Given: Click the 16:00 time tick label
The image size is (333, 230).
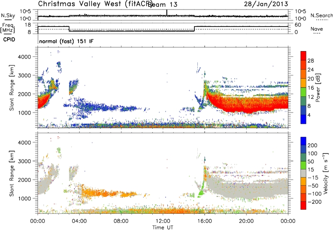Looking at the screenshot, I should pyautogui.click(x=204, y=221).
